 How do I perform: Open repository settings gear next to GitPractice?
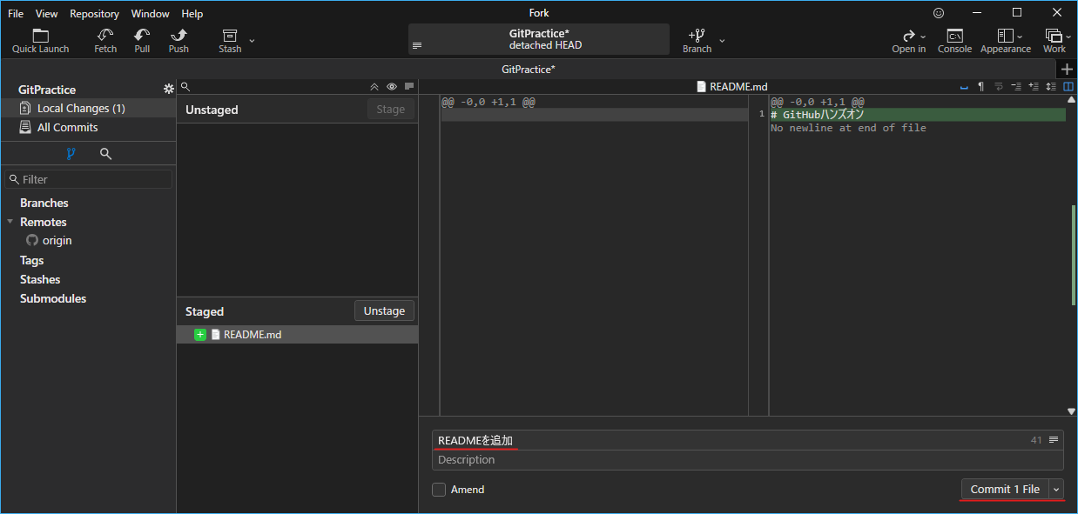coord(169,90)
